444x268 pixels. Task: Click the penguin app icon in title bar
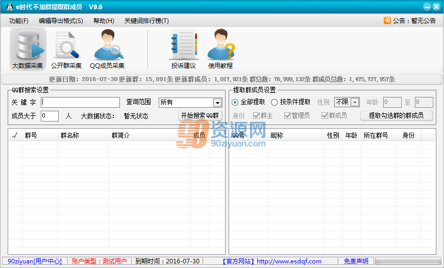click(10, 7)
